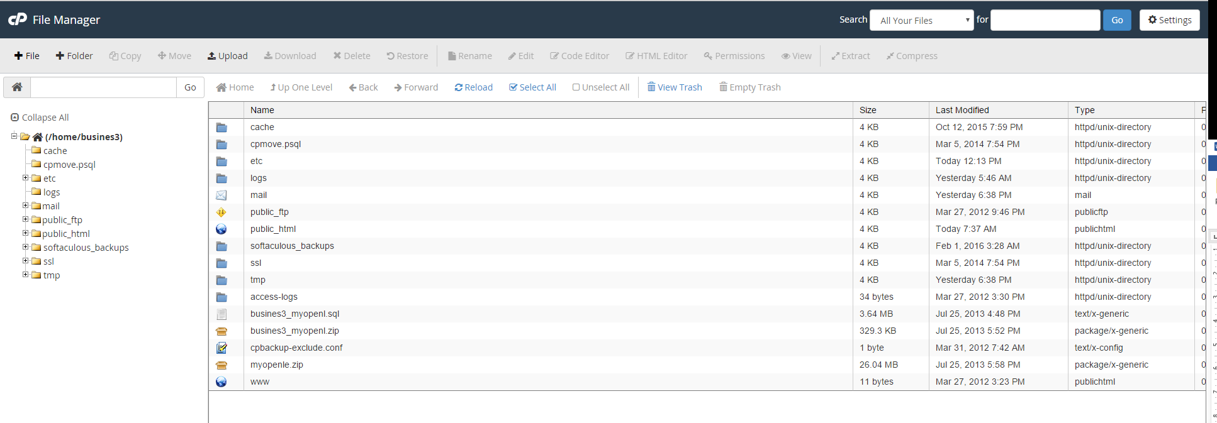
Task: Reload the file list
Action: coord(474,87)
